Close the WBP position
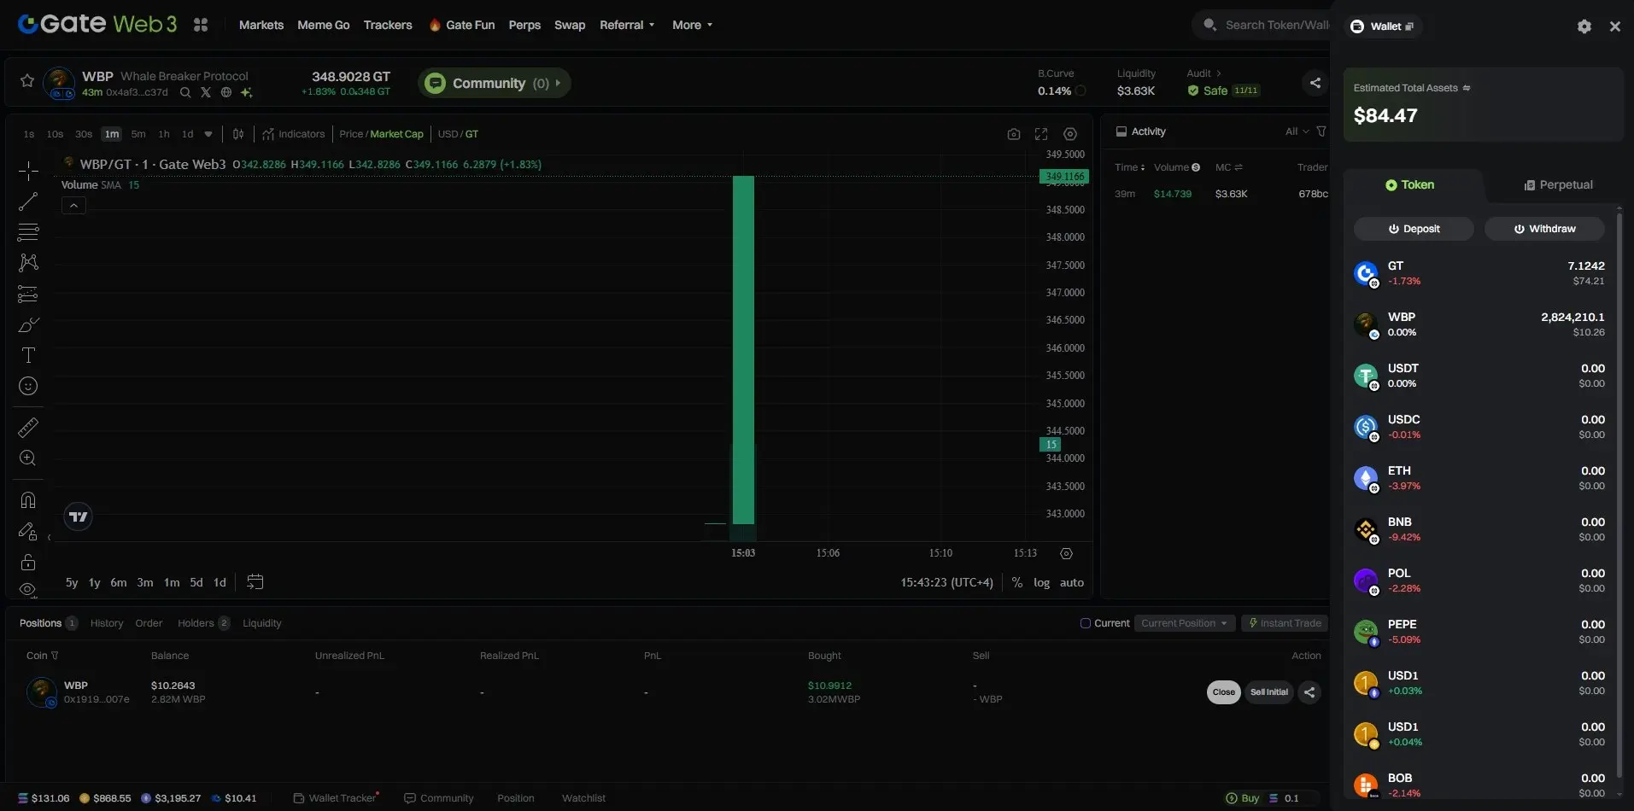This screenshot has height=811, width=1634. pyautogui.click(x=1224, y=692)
